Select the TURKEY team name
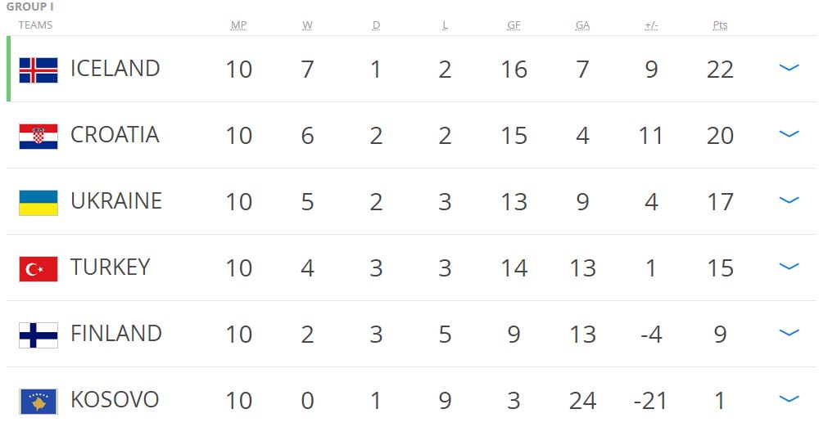The width and height of the screenshot is (819, 427). pyautogui.click(x=110, y=267)
